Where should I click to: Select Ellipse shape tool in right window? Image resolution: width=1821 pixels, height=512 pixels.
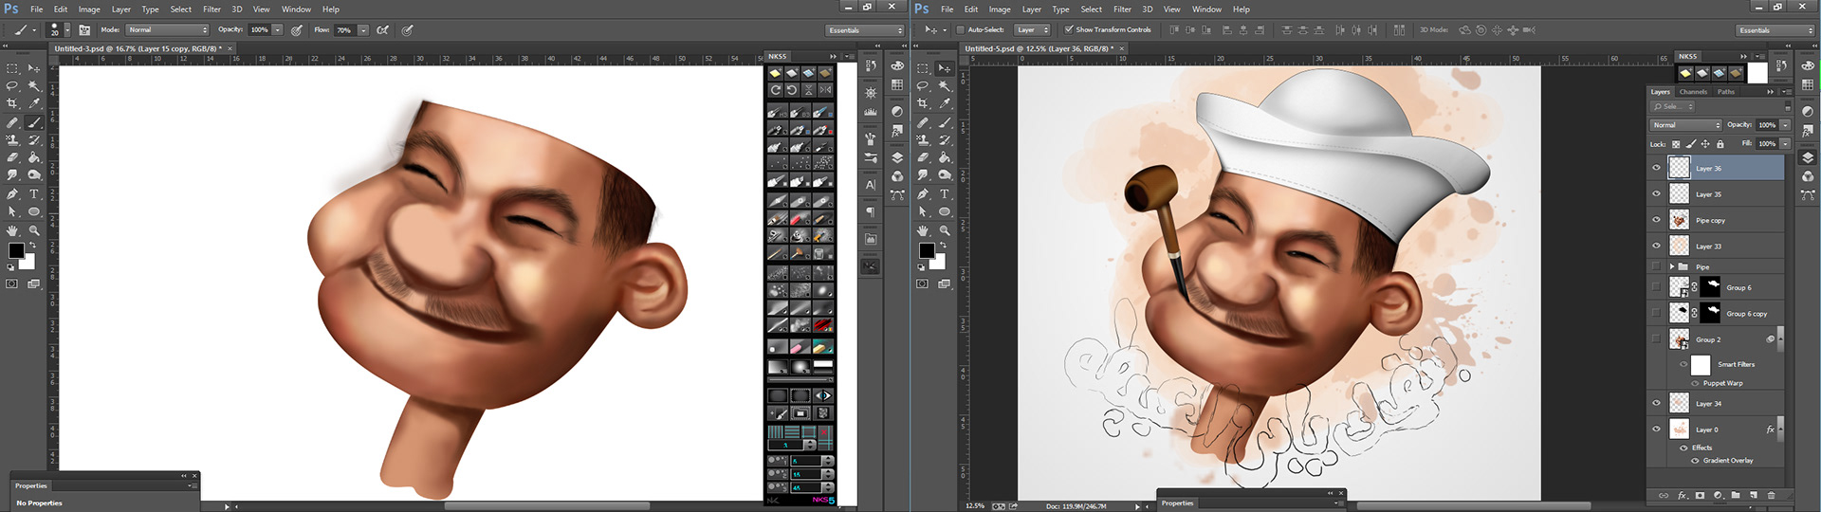945,212
